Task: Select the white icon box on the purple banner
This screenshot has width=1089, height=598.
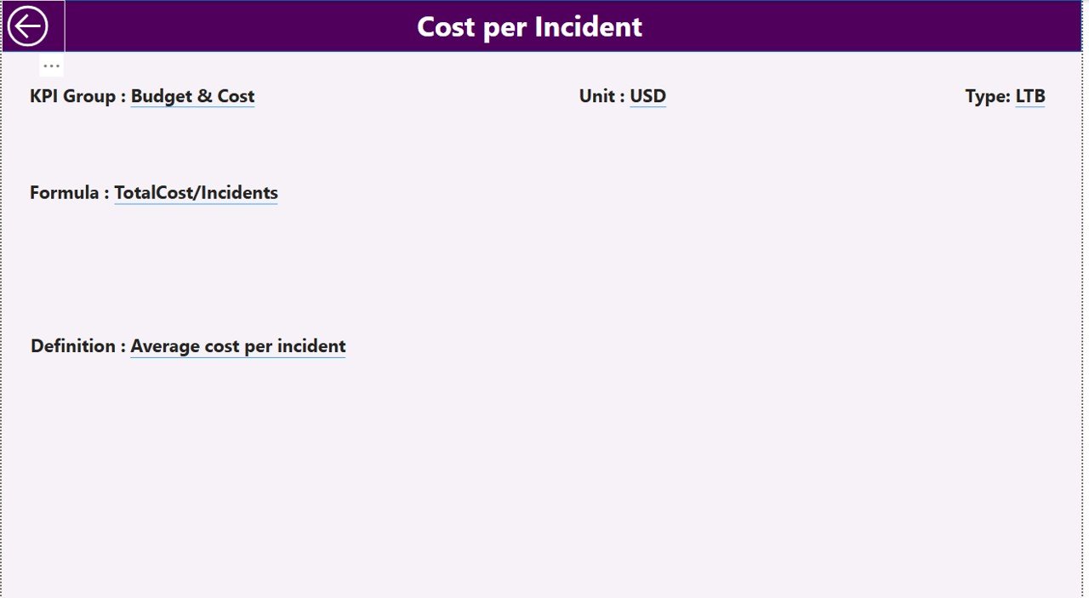Action: coord(31,26)
